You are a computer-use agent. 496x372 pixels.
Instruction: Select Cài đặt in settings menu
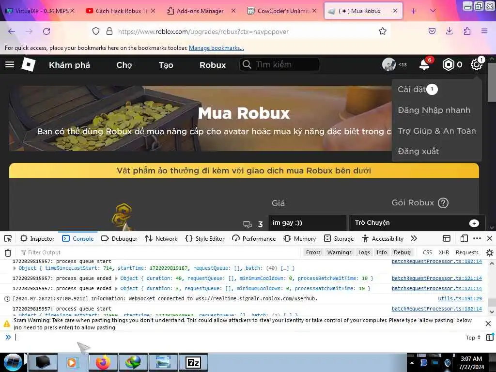coord(412,89)
